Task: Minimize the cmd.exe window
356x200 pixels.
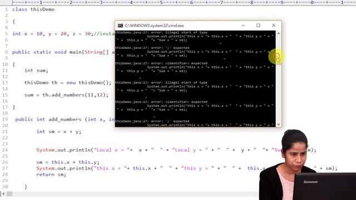Action: pos(243,26)
